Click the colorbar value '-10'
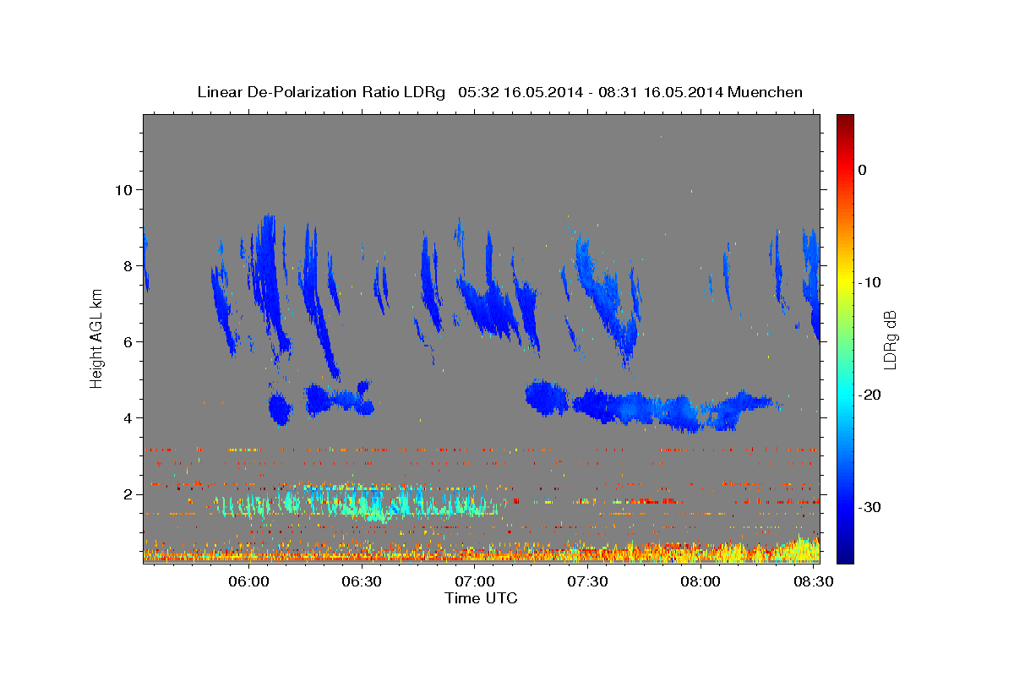Viewport: 1014px width, 676px height. click(x=870, y=282)
